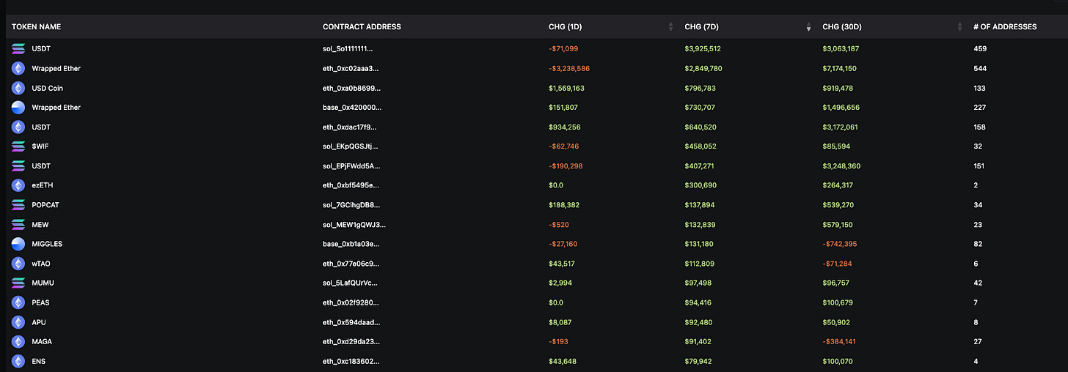Click the TOKEN NAME column header

(x=37, y=27)
